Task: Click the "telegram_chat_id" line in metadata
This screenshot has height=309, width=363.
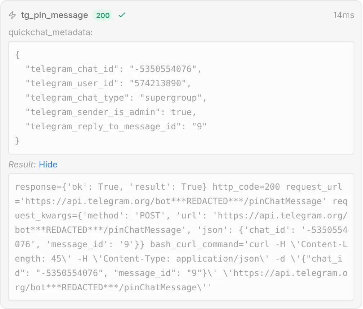Action: (x=113, y=69)
